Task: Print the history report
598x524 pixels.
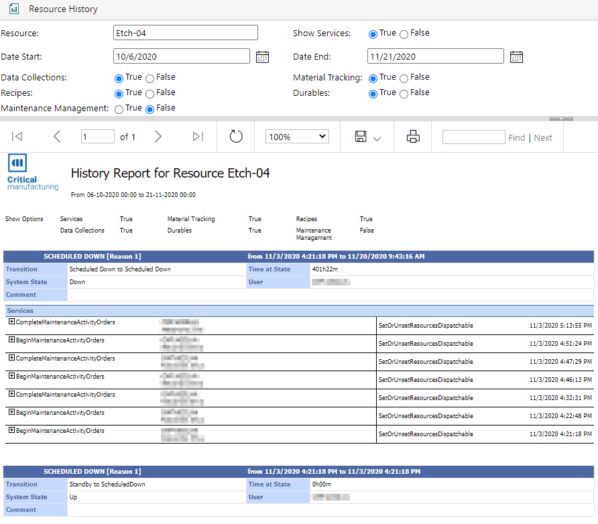Action: [413, 137]
